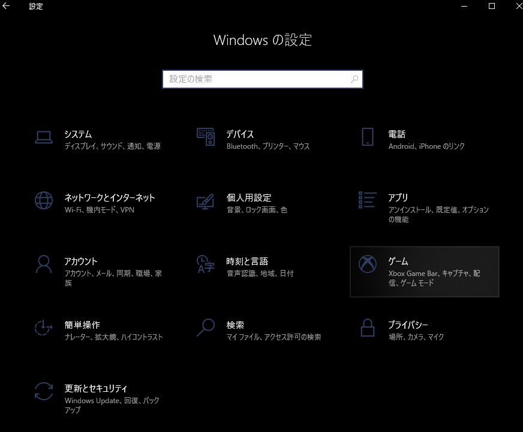Click the Xbox Game Bar、キャプチャ description
Screen dimensions: 523x432
[434, 278]
